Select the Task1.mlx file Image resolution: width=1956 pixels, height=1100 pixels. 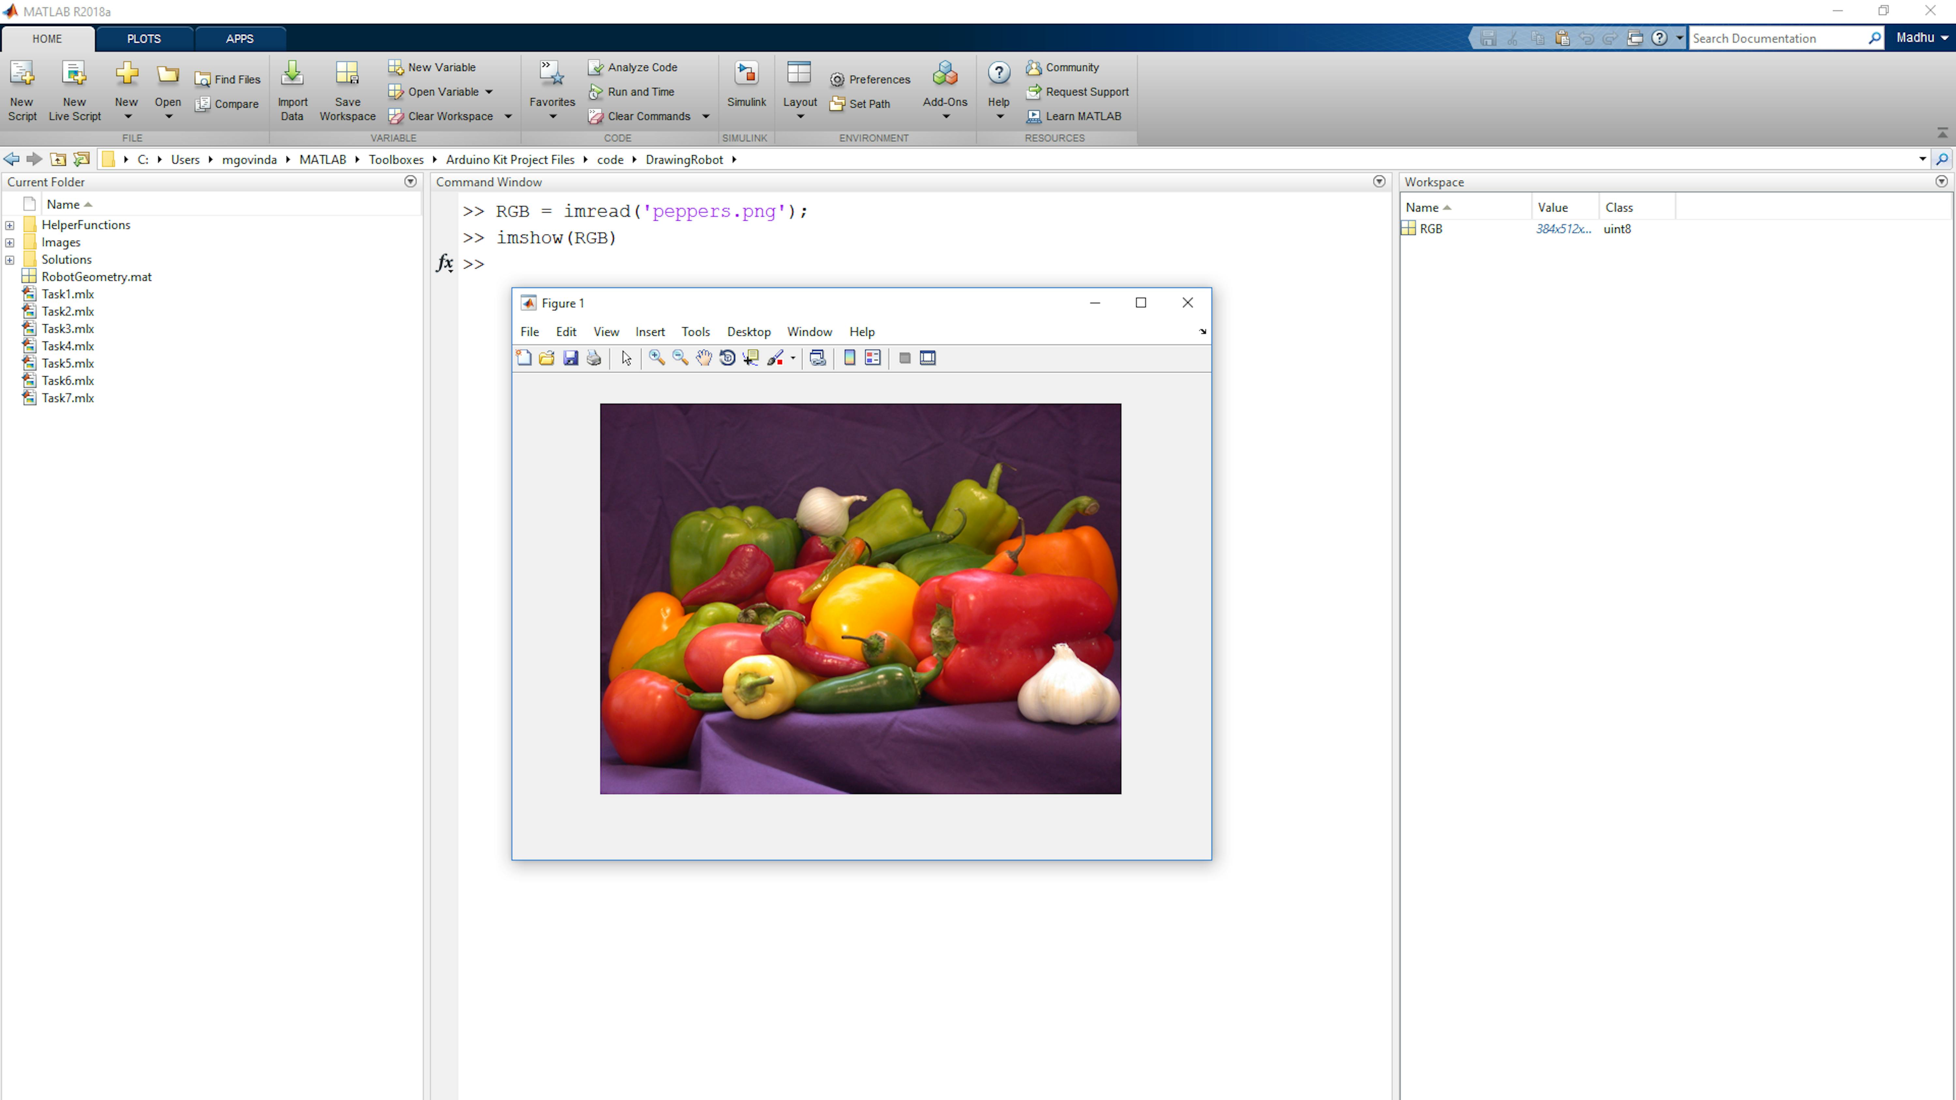point(67,295)
